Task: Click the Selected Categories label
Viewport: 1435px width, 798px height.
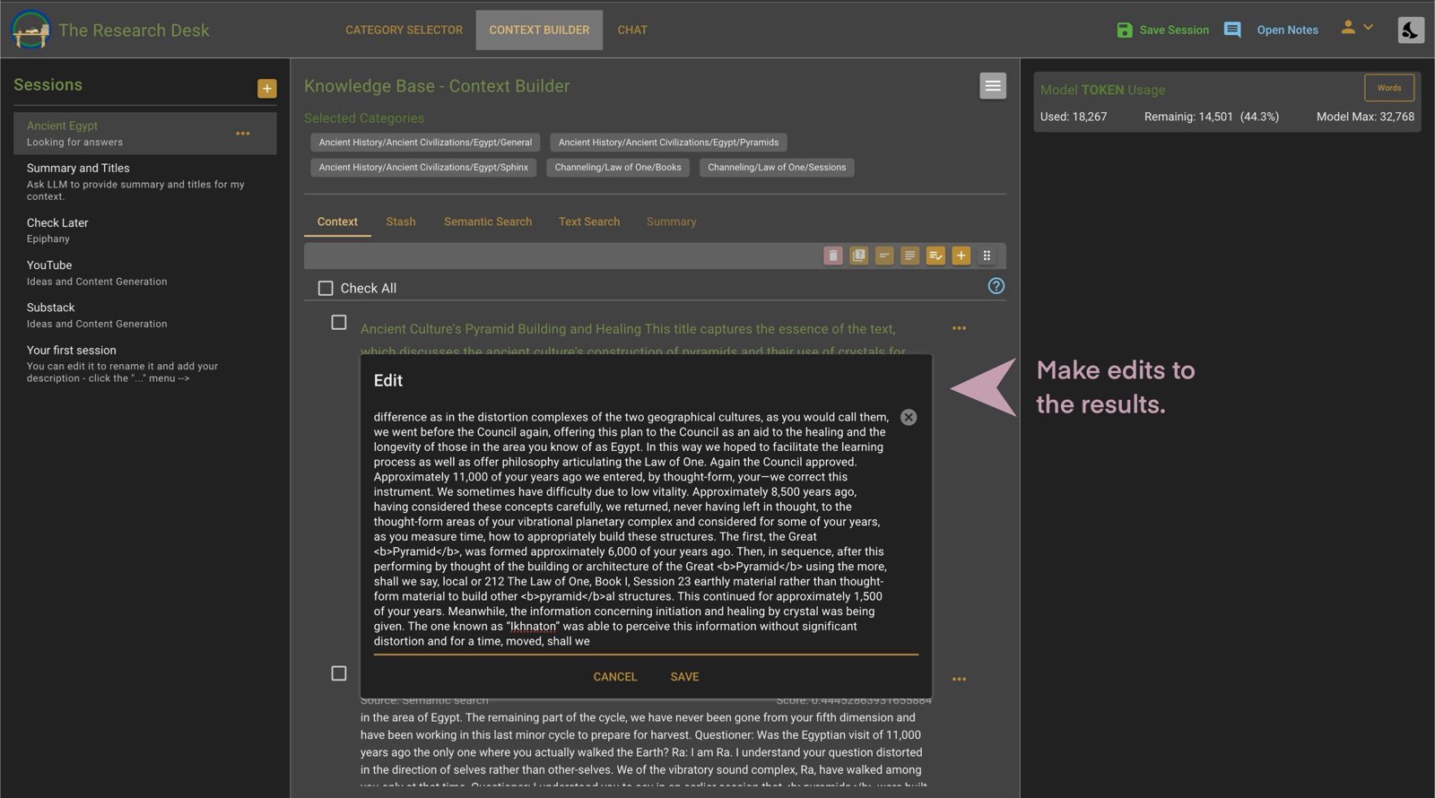Action: [x=364, y=118]
